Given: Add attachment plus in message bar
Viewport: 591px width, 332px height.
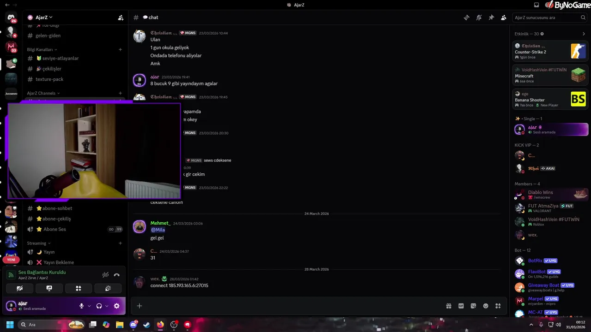Looking at the screenshot, I should tap(139, 306).
